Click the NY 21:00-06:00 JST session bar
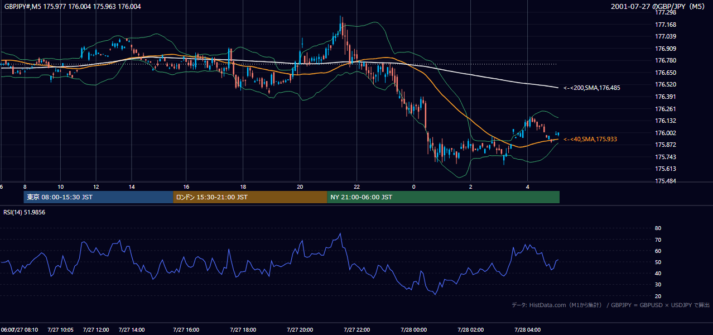This screenshot has width=713, height=335. point(443,197)
